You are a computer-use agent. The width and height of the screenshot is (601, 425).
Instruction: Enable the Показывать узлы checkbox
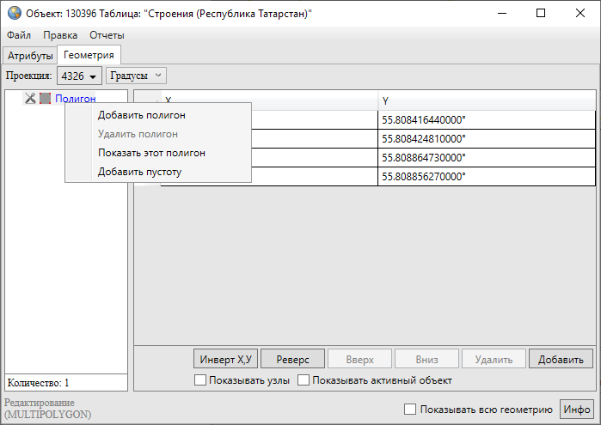click(201, 380)
